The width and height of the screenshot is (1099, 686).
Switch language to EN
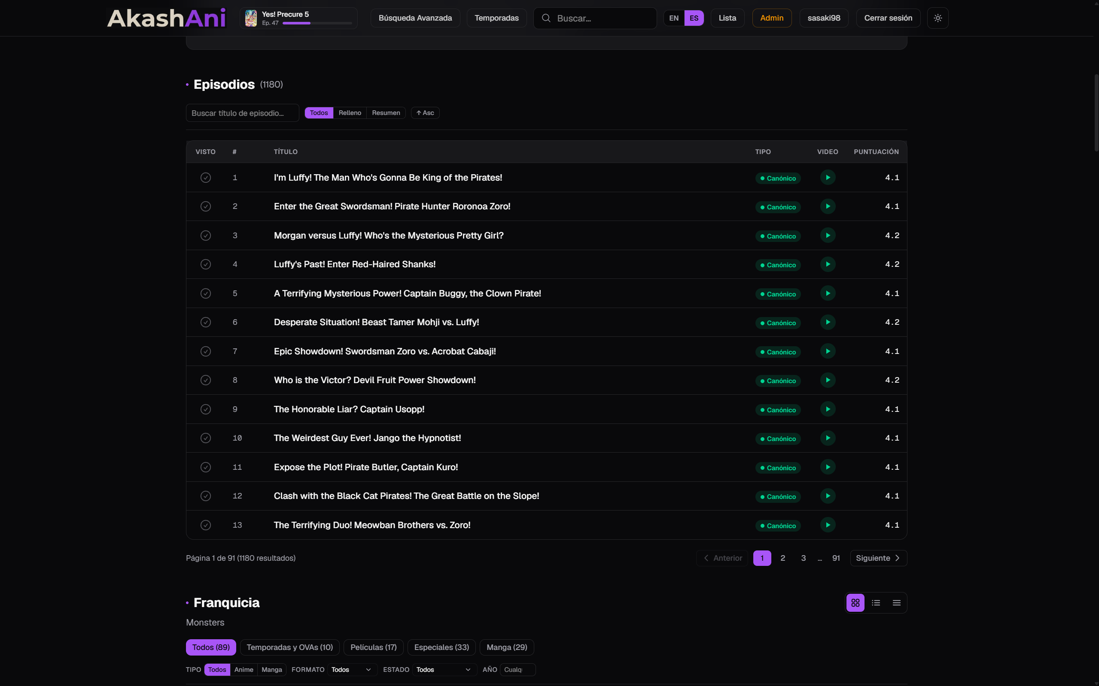click(x=673, y=18)
